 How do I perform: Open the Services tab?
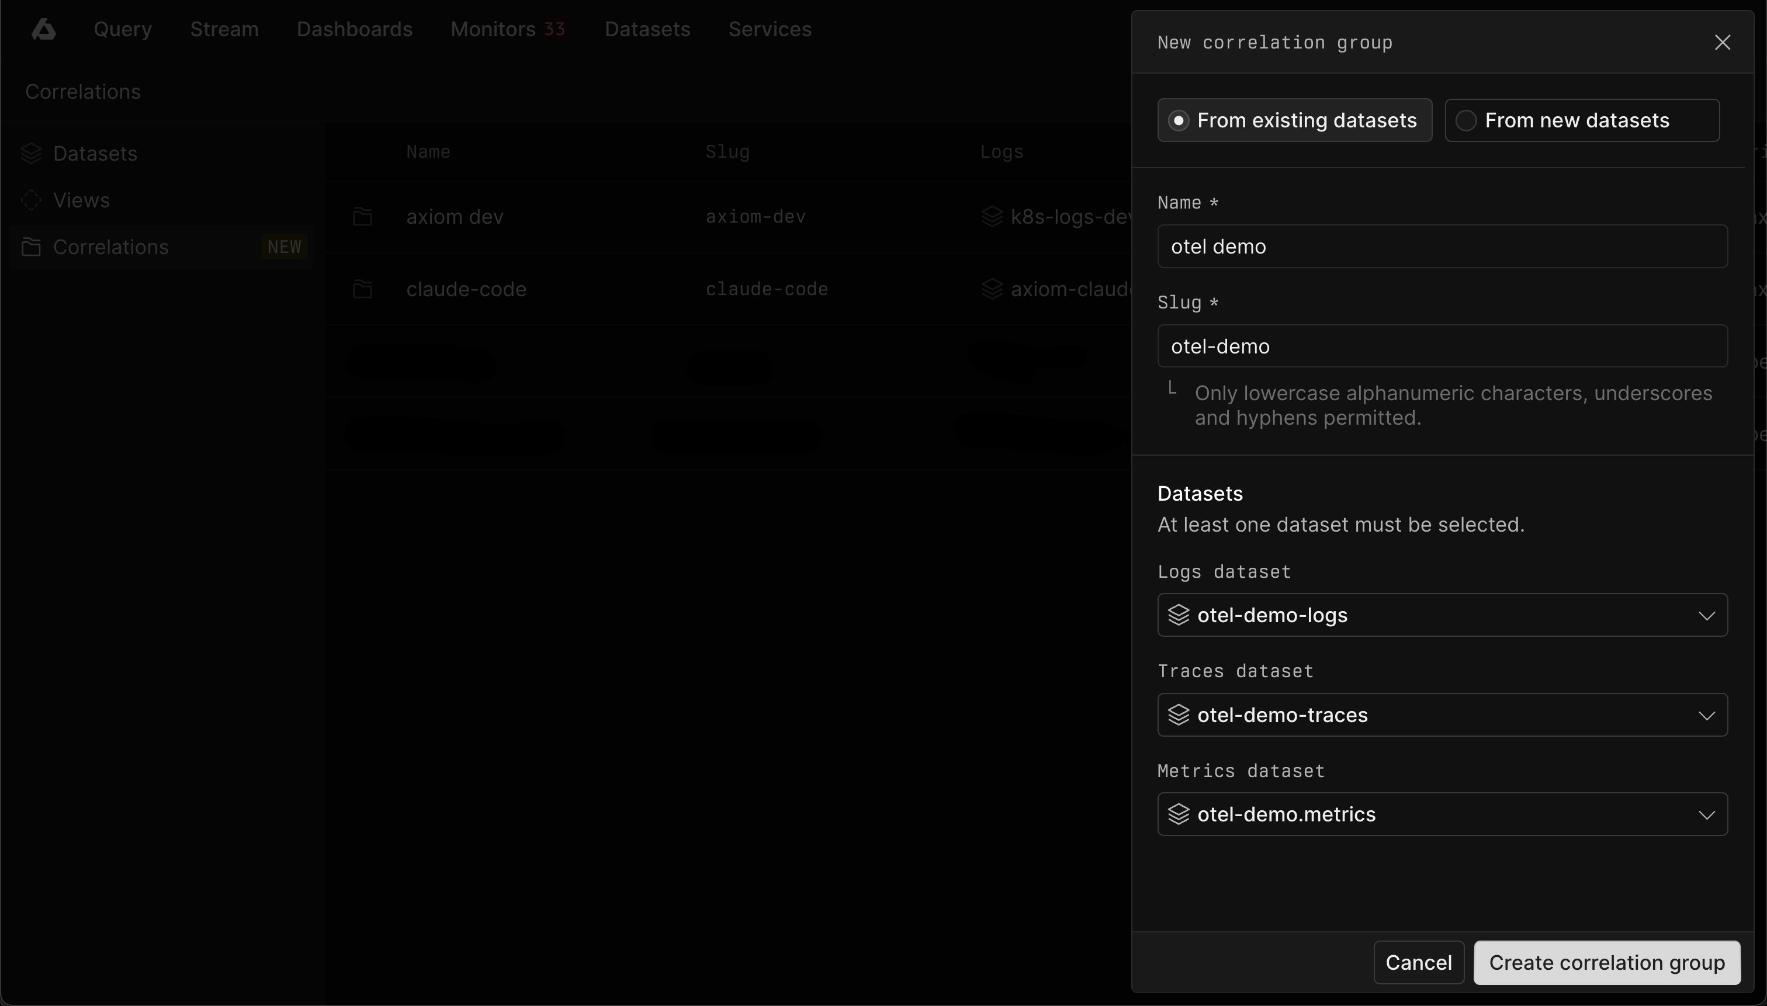coord(770,29)
